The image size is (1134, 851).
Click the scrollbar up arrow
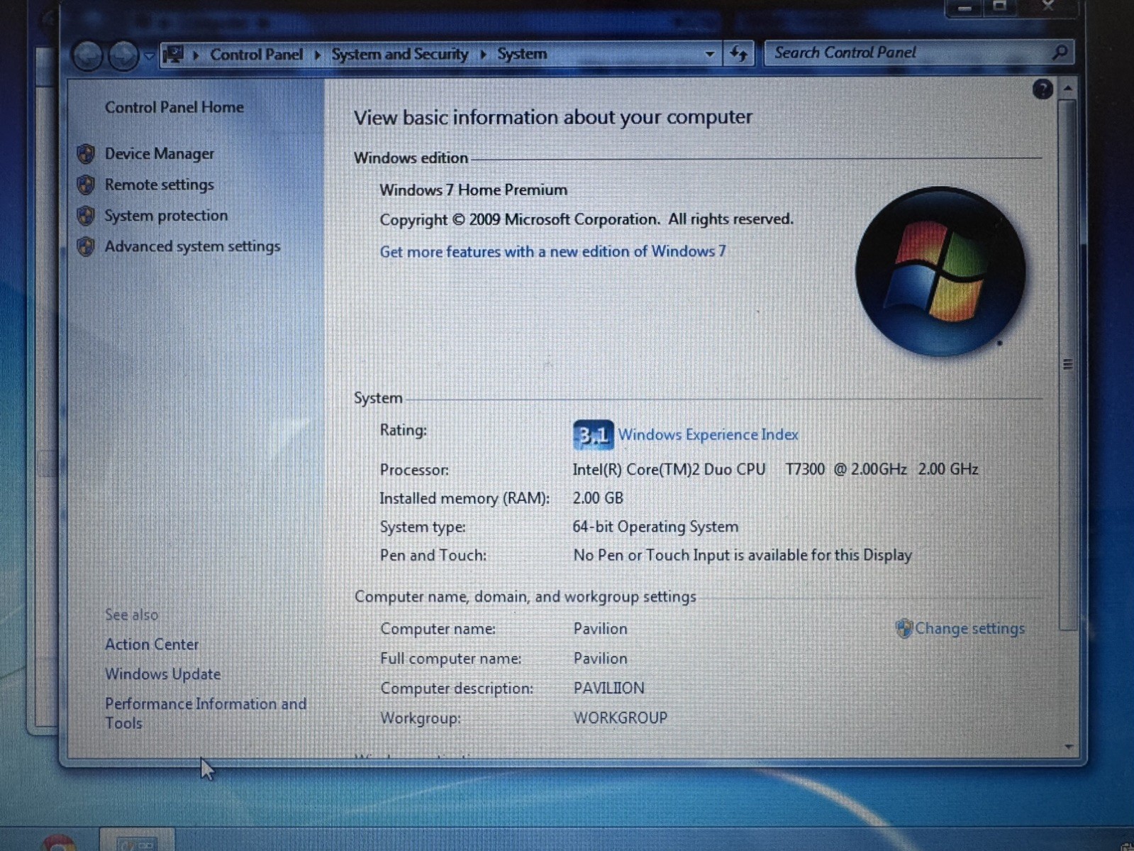[1068, 89]
